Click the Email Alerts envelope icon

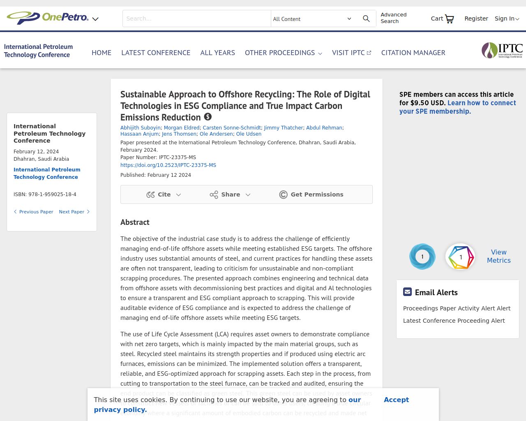click(x=407, y=292)
